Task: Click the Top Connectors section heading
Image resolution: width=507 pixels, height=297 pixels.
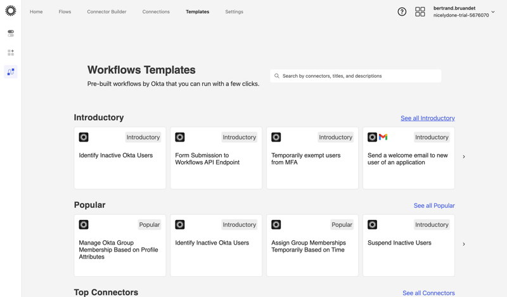Action: (106, 292)
